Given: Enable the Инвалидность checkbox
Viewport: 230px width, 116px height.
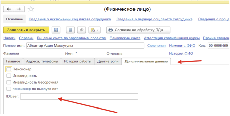Looking at the screenshot, I should point(9,76).
